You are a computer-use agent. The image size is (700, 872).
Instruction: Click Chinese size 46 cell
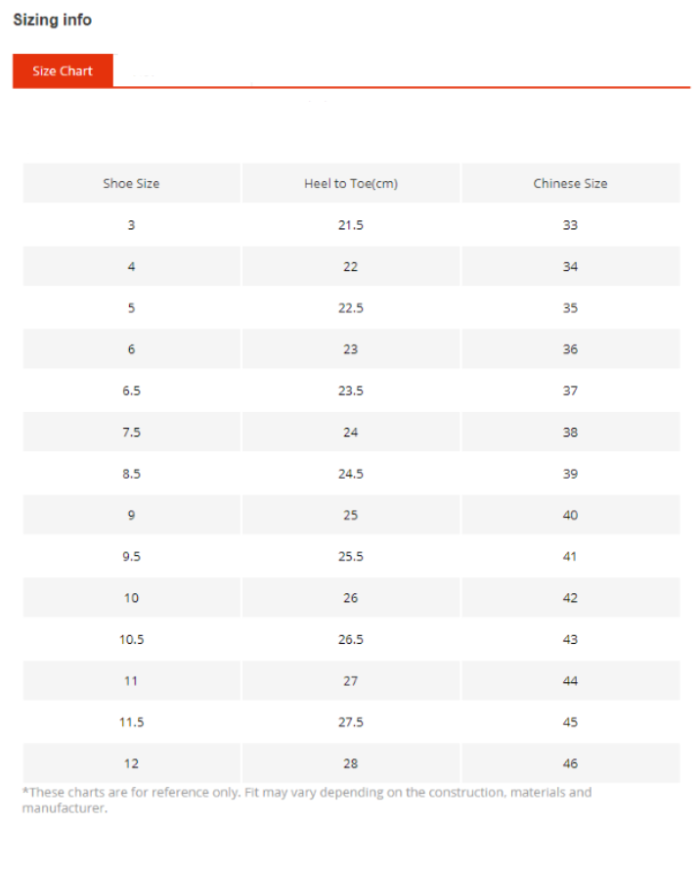571,763
